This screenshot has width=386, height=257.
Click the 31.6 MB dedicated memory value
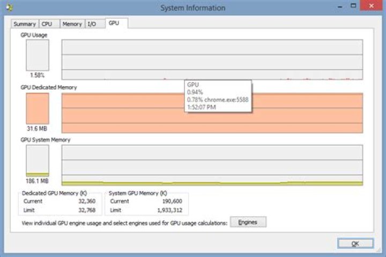coord(37,128)
